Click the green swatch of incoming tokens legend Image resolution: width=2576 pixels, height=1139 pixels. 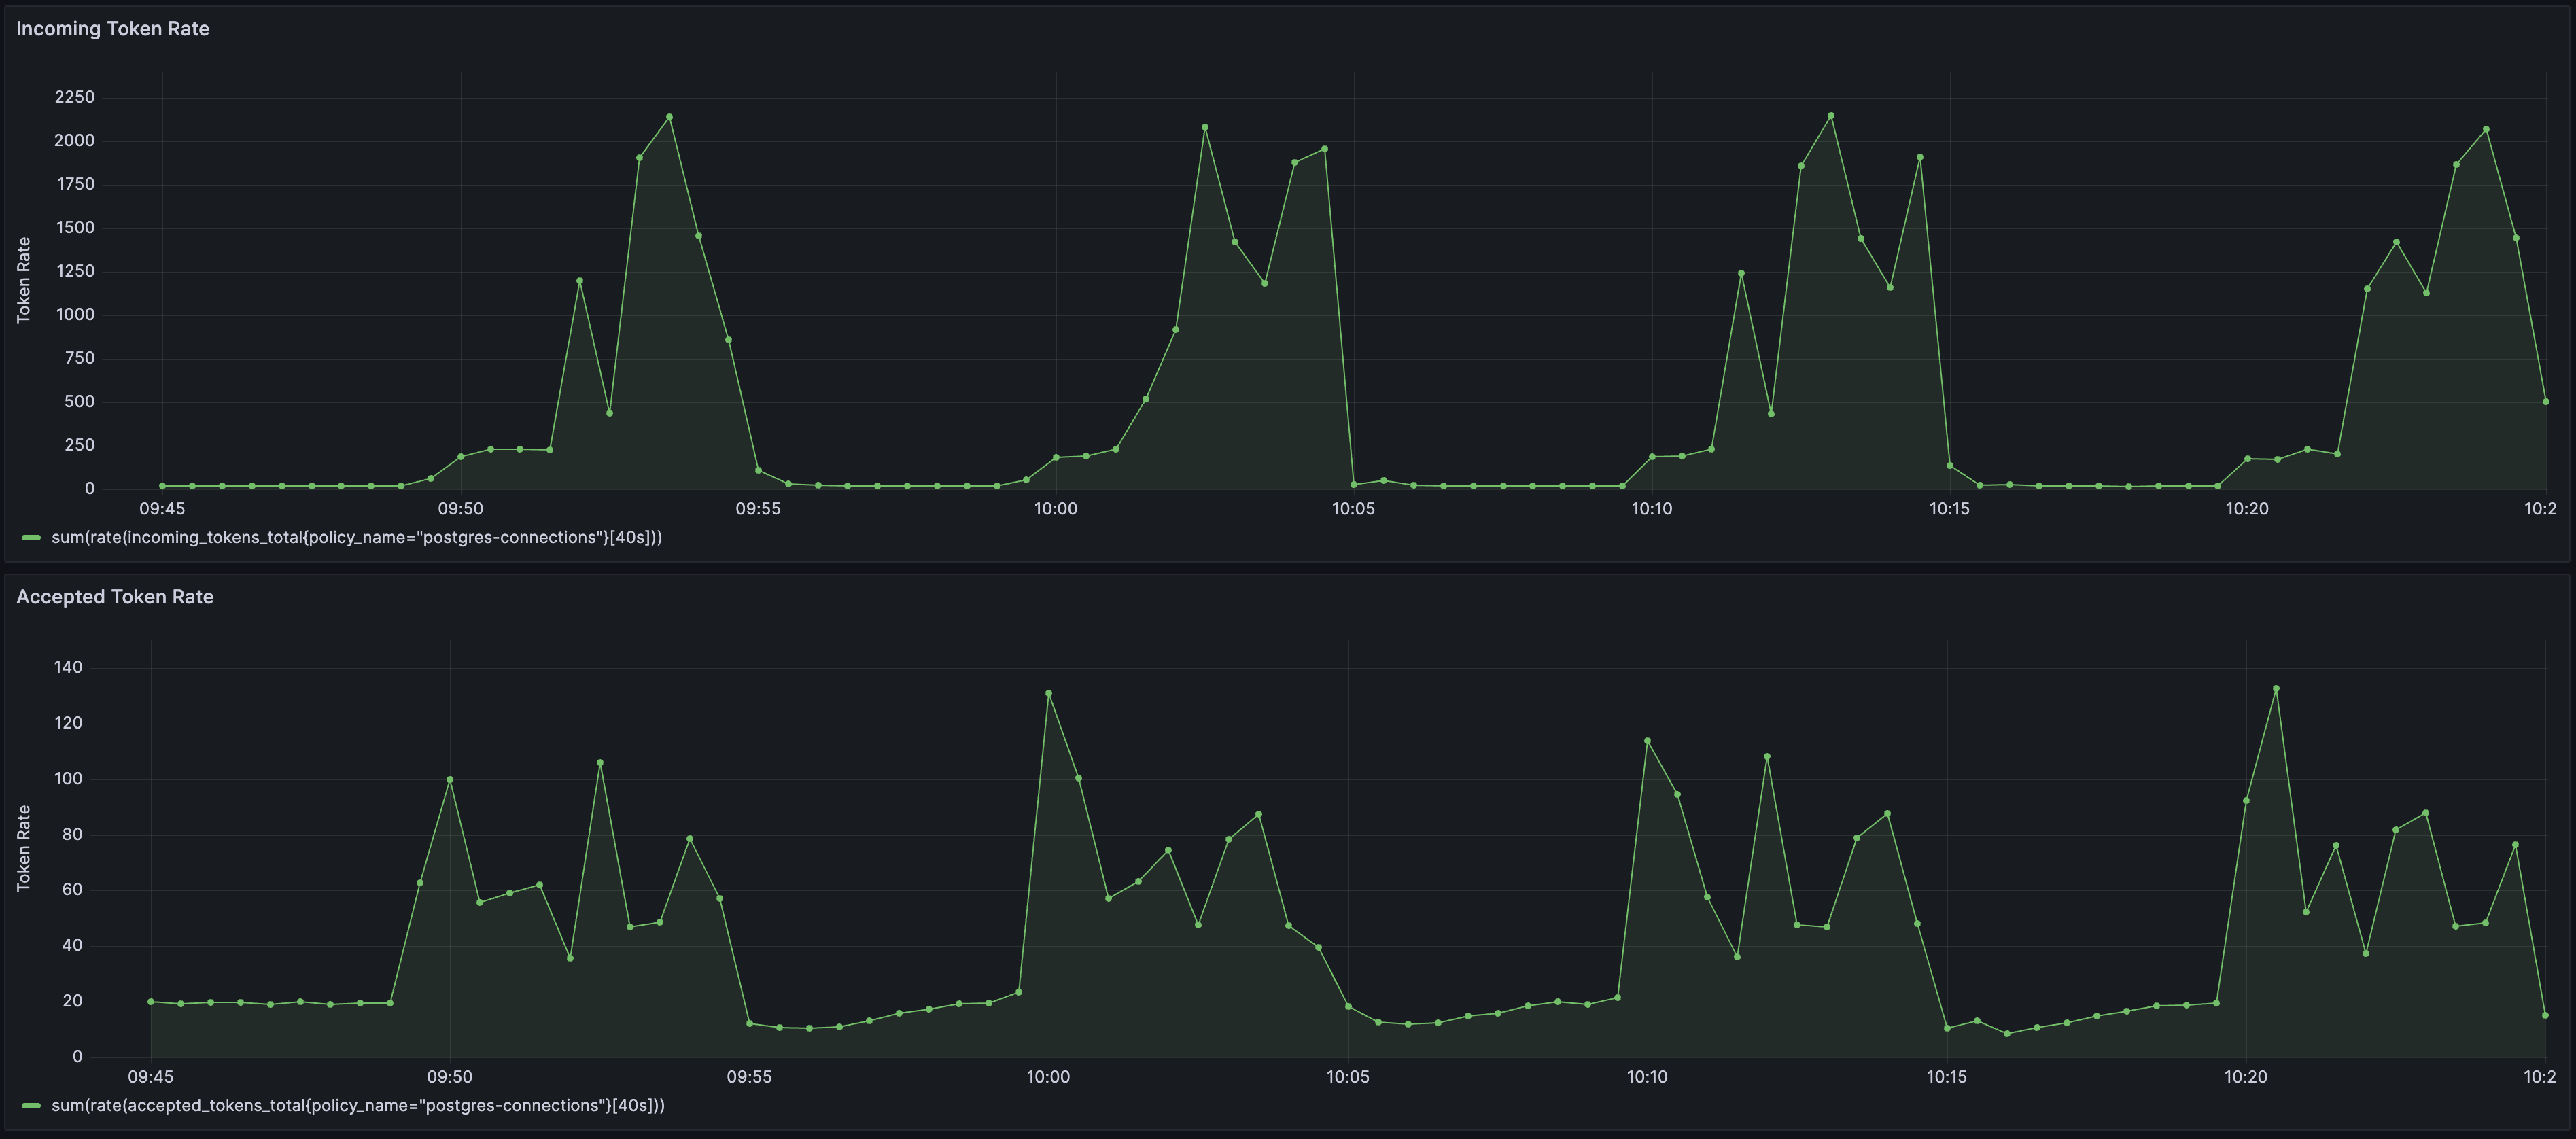pyautogui.click(x=31, y=538)
